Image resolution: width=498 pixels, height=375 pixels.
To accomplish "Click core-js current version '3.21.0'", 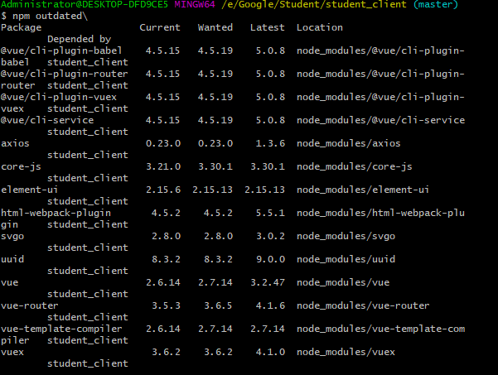I will pos(163,166).
